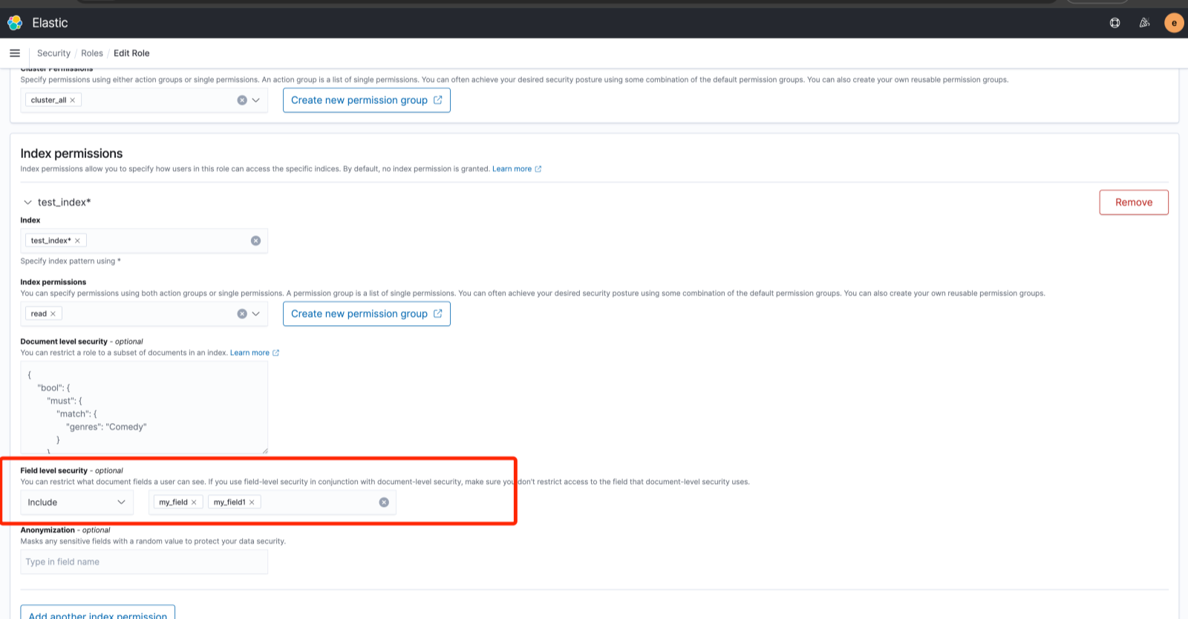This screenshot has width=1188, height=619.
Task: Clear all cluster permissions selections
Action: [242, 100]
